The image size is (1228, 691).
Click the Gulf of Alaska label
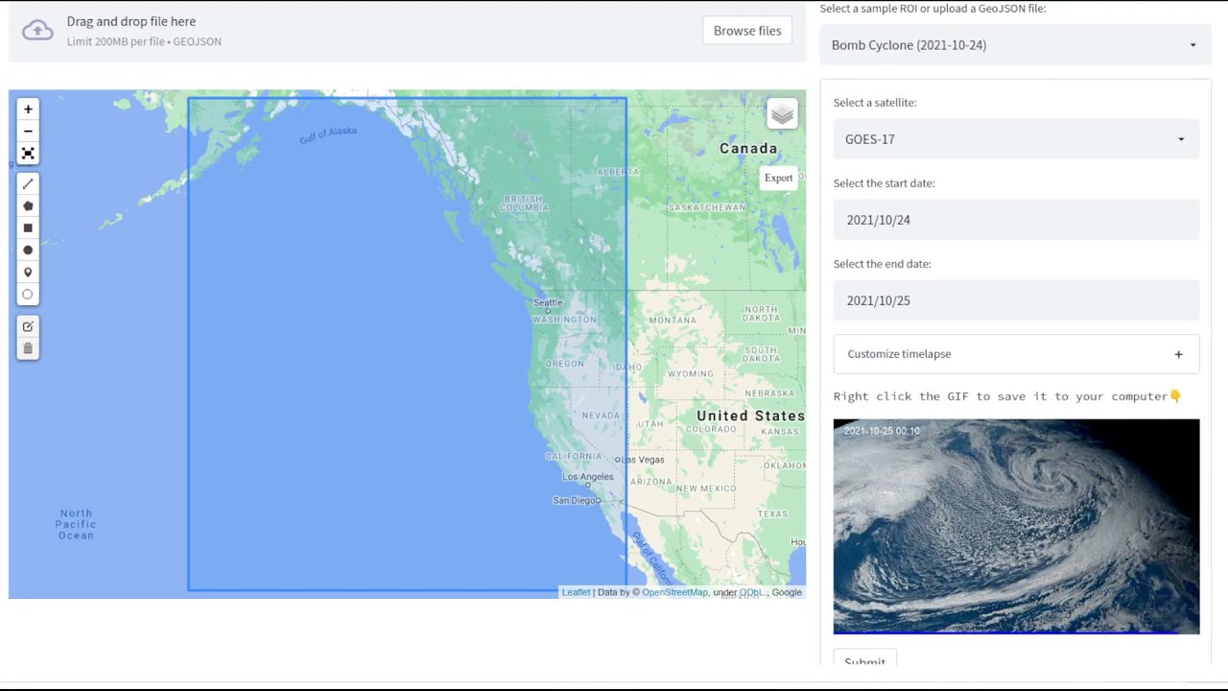pyautogui.click(x=328, y=135)
